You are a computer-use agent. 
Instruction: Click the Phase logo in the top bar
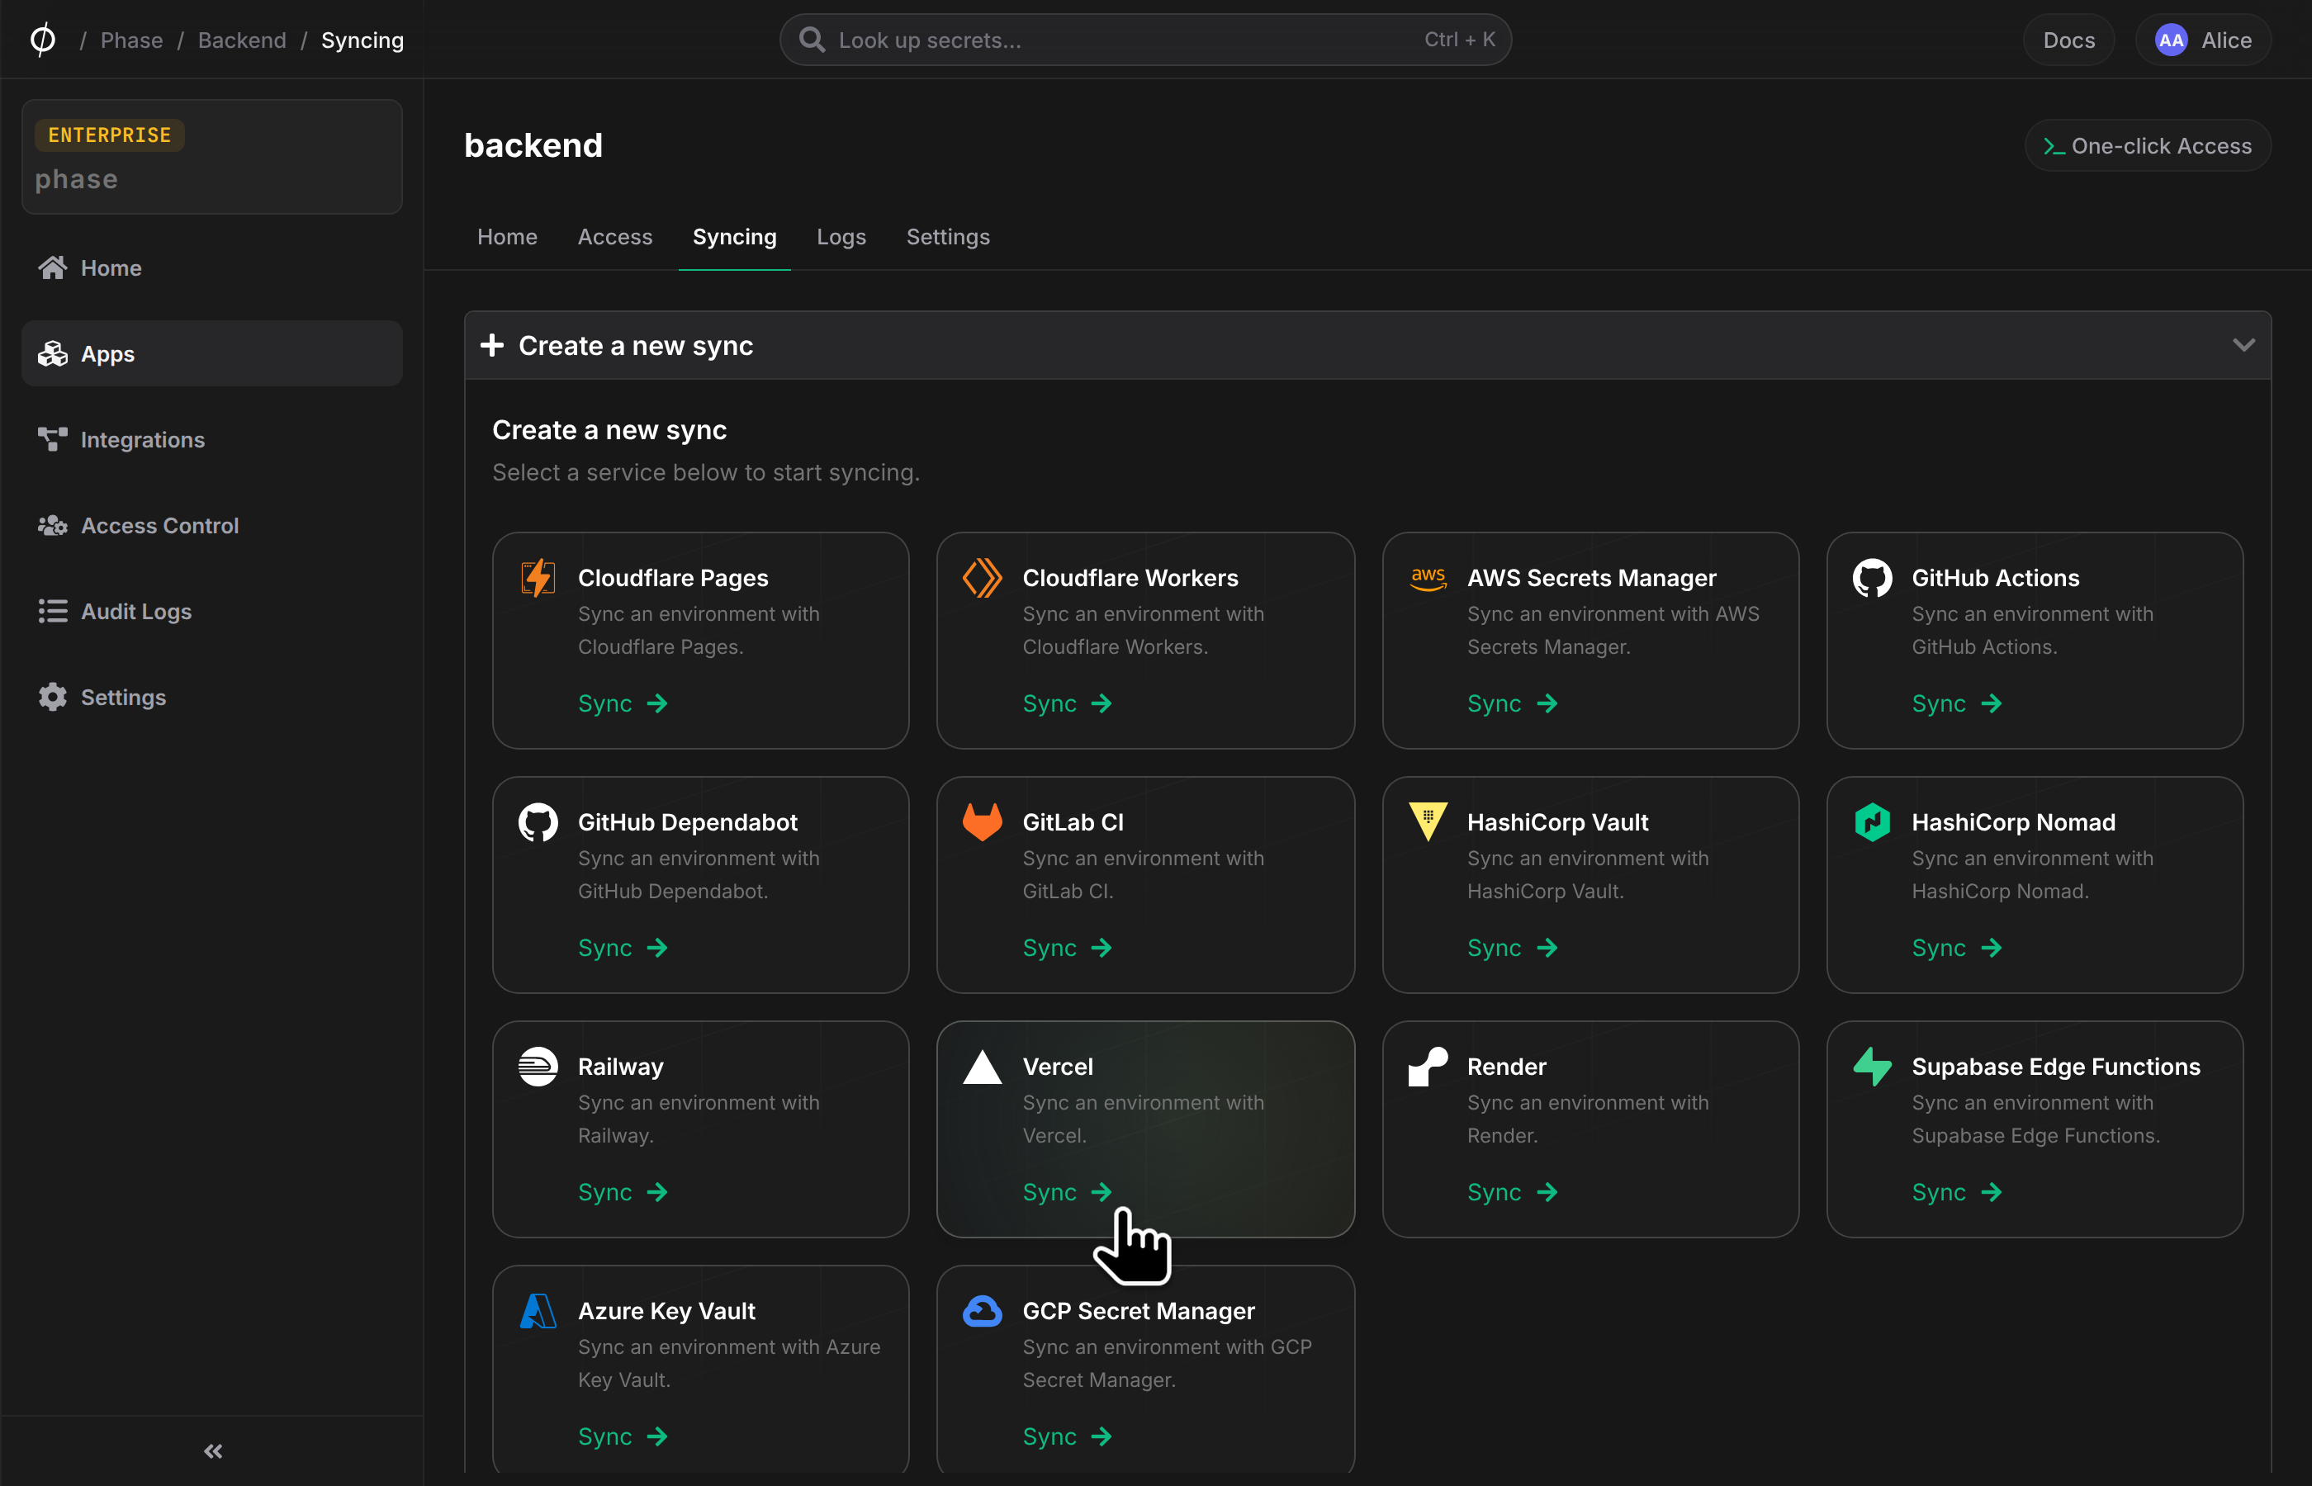(42, 40)
